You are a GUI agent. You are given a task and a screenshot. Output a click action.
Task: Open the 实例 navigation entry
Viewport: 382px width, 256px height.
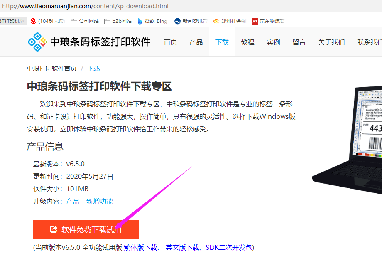(x=273, y=42)
